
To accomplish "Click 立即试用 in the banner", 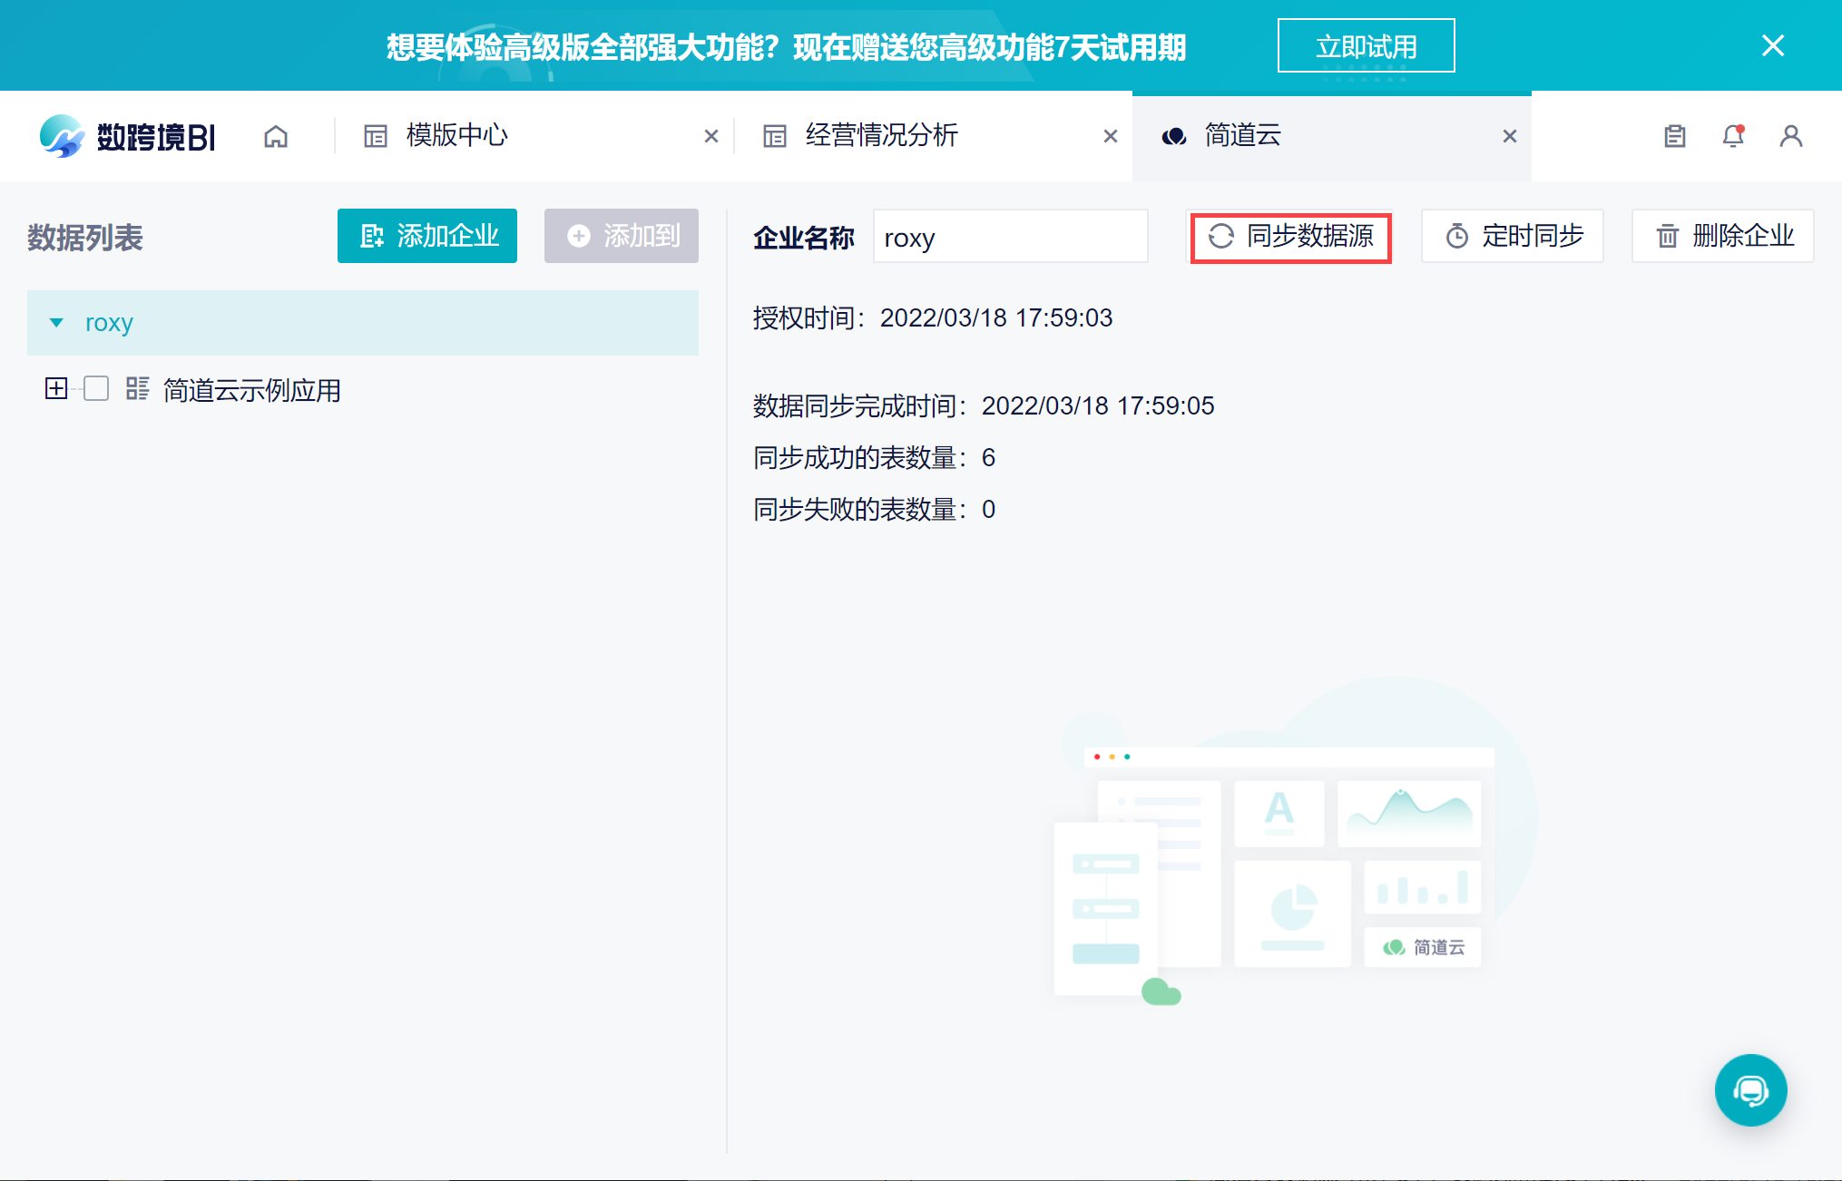I will pos(1366,46).
